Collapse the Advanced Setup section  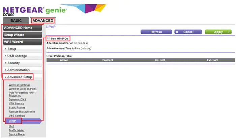coord(23,77)
